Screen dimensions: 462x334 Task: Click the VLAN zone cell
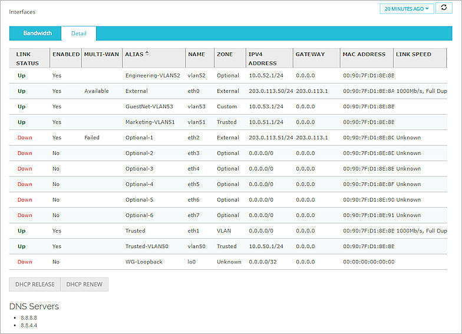(224, 231)
